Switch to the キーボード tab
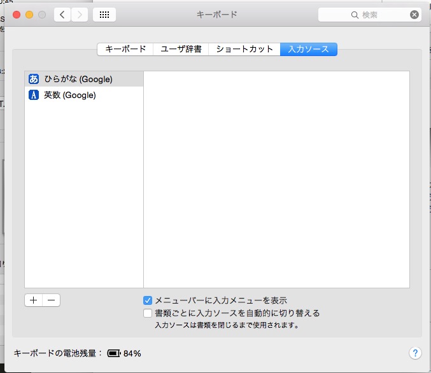Viewport: 431px width, 373px height. tap(125, 49)
